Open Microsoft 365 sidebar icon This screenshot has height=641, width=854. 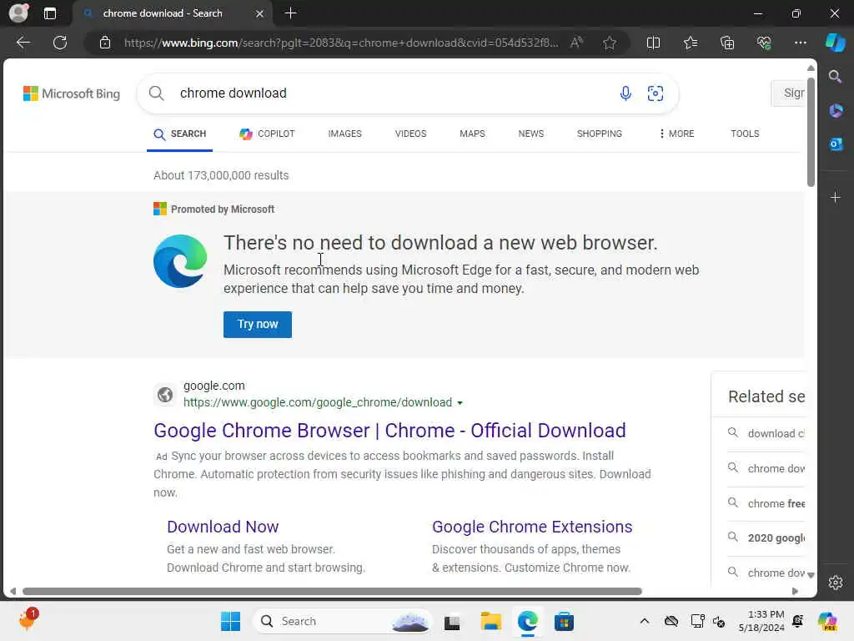coord(836,111)
